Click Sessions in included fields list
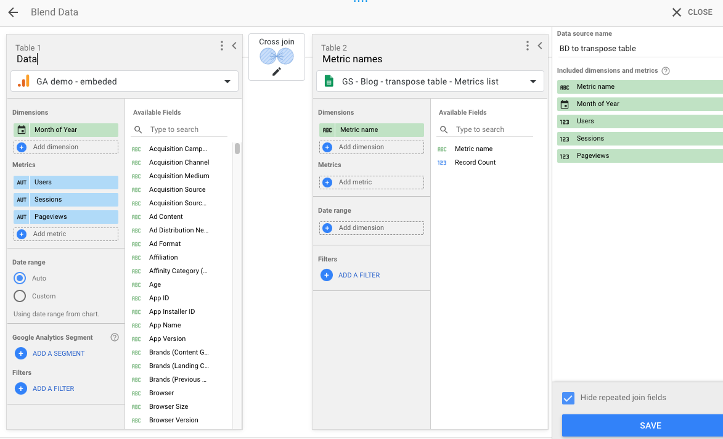The image size is (723, 439). [640, 139]
